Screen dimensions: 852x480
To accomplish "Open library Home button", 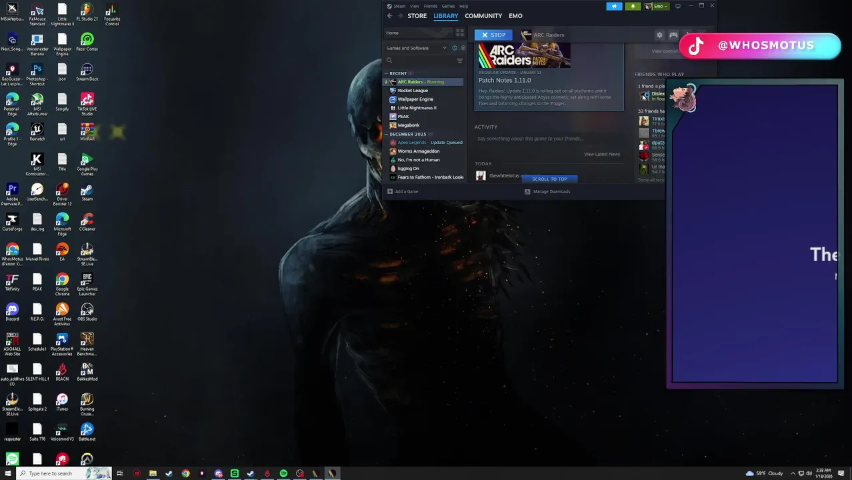I will (419, 33).
